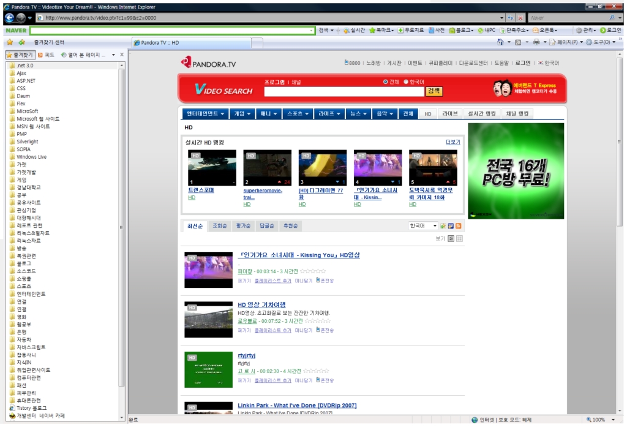Click the 로그인 link in the site header
The height and width of the screenshot is (427, 627).
523,63
